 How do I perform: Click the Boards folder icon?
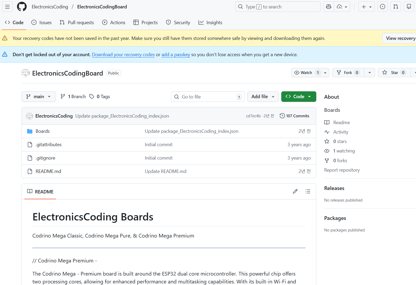coord(30,131)
